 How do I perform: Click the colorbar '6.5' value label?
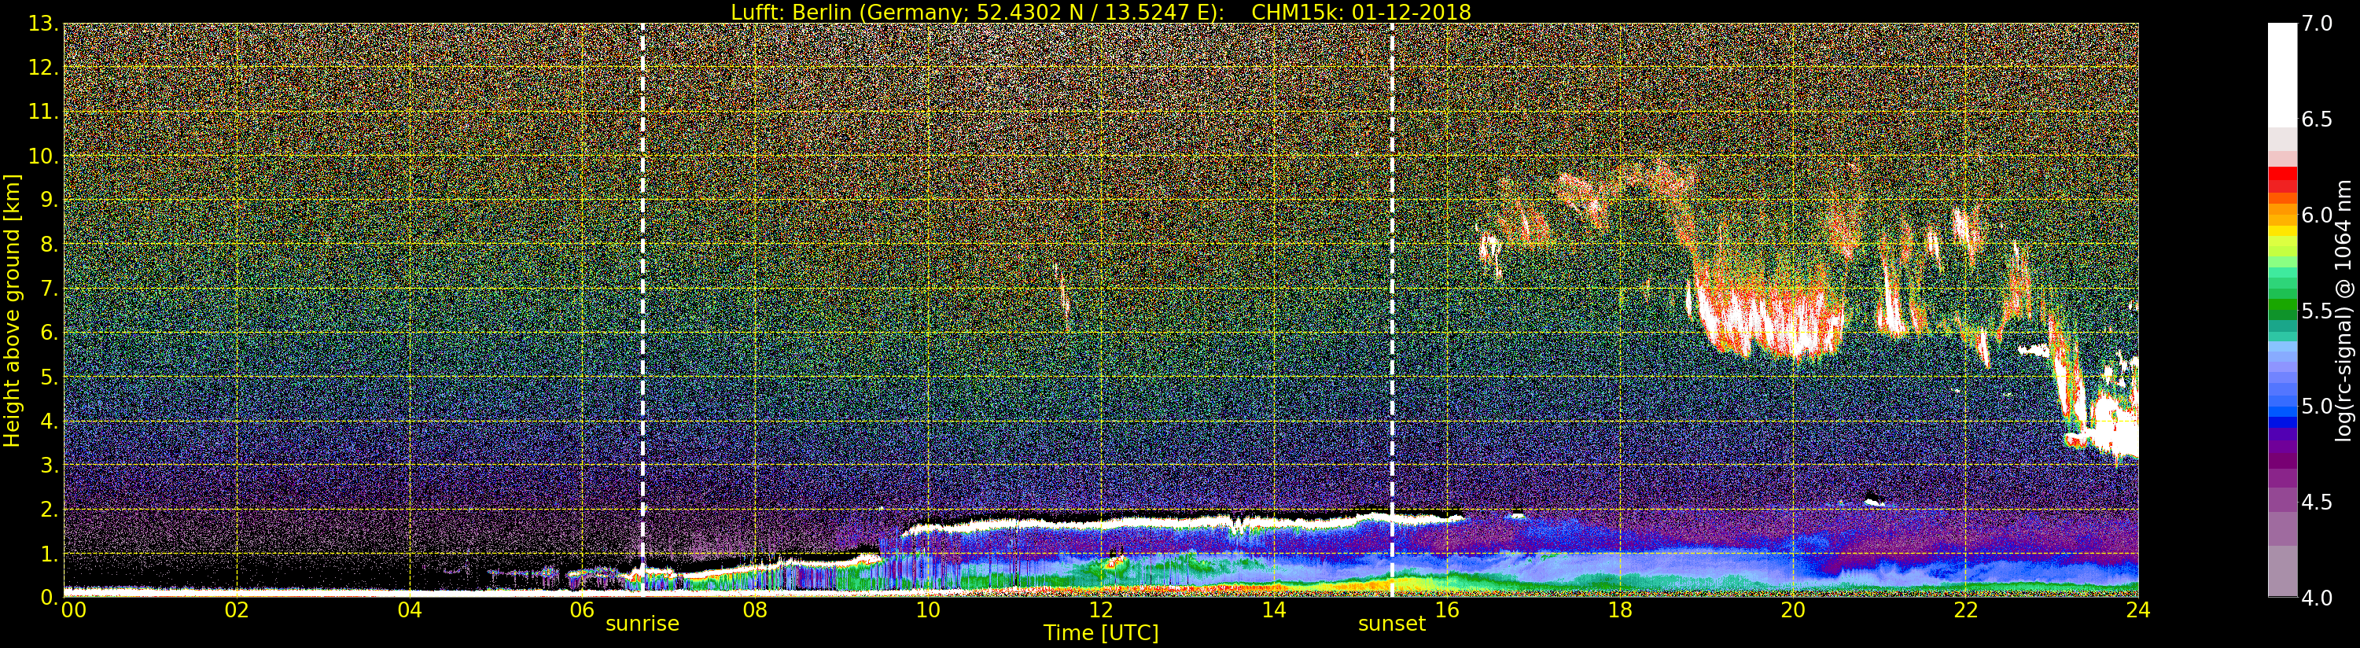tap(2317, 120)
